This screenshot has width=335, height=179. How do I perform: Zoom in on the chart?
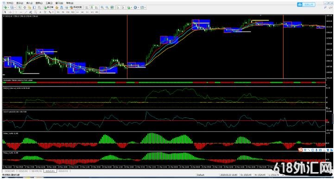(x=102, y=7)
